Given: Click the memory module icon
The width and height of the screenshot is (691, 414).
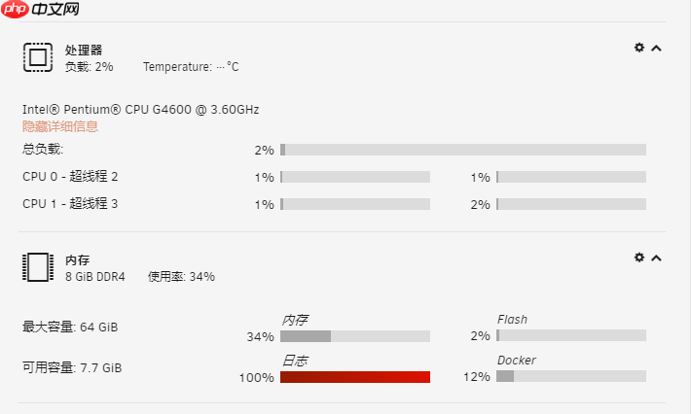Looking at the screenshot, I should click(38, 266).
